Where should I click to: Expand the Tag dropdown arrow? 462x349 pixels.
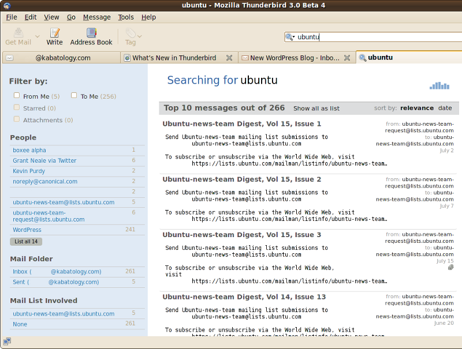click(x=140, y=36)
